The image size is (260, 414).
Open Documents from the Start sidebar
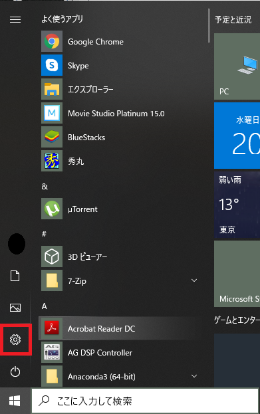coord(15,276)
